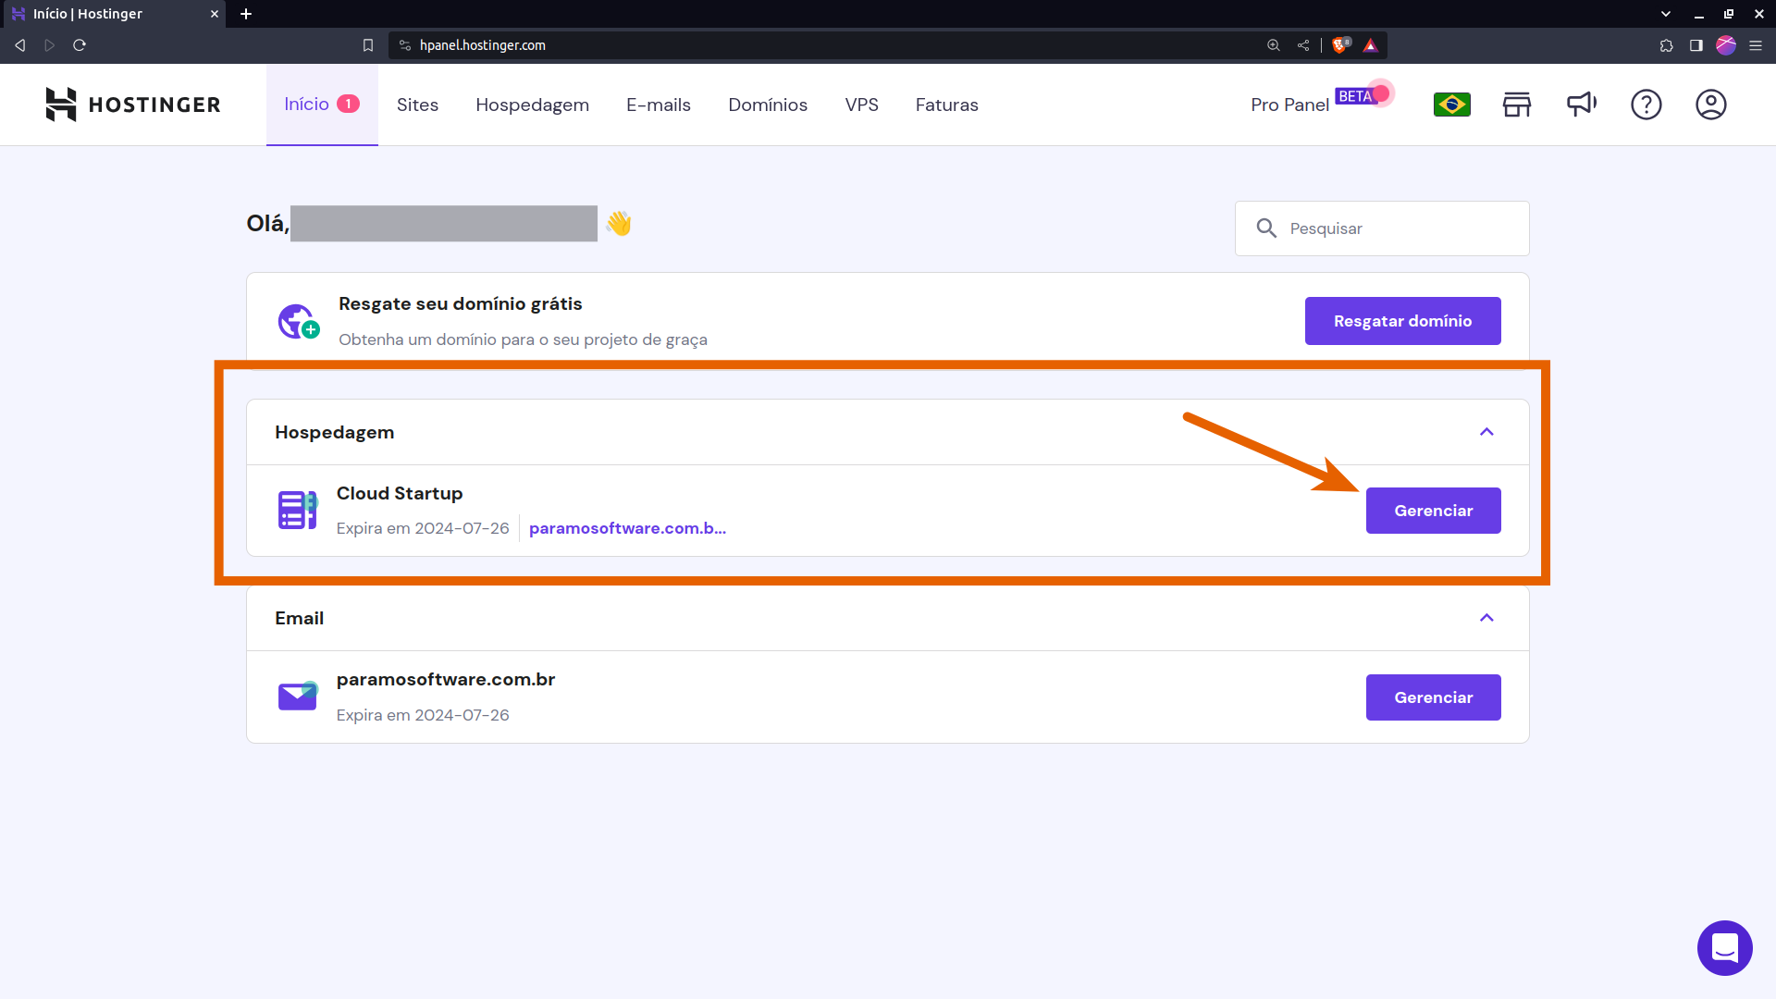Screen dimensions: 1776x999
Task: Open the browser profile avatar
Action: [1725, 45]
